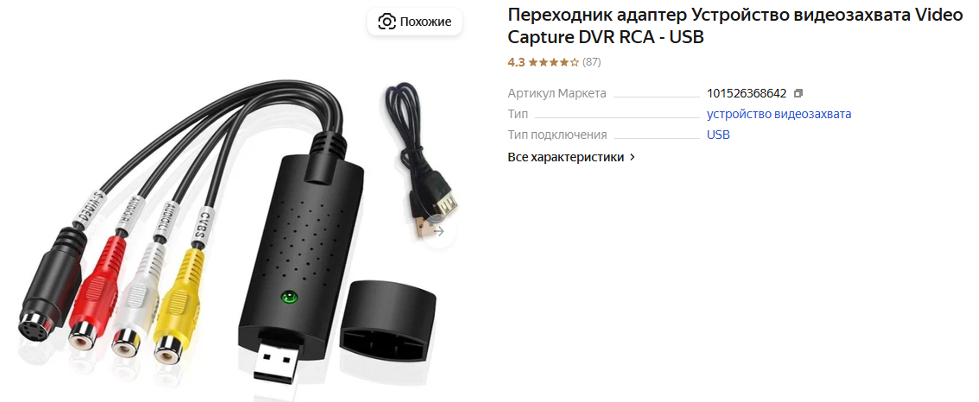Click the black USB cap in product photo
Image resolution: width=979 pixels, height=402 pixels.
click(x=390, y=323)
